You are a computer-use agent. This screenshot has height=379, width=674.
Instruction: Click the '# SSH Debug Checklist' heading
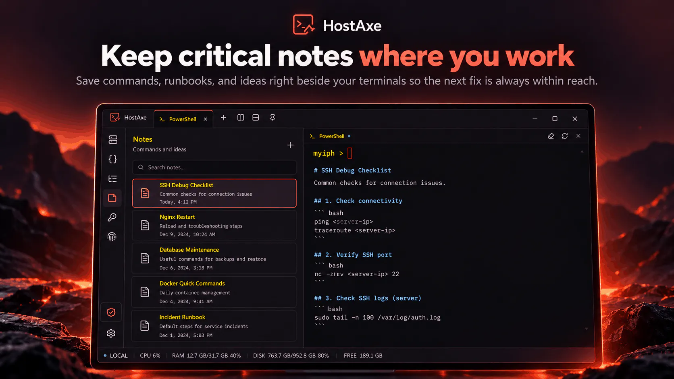(x=352, y=170)
